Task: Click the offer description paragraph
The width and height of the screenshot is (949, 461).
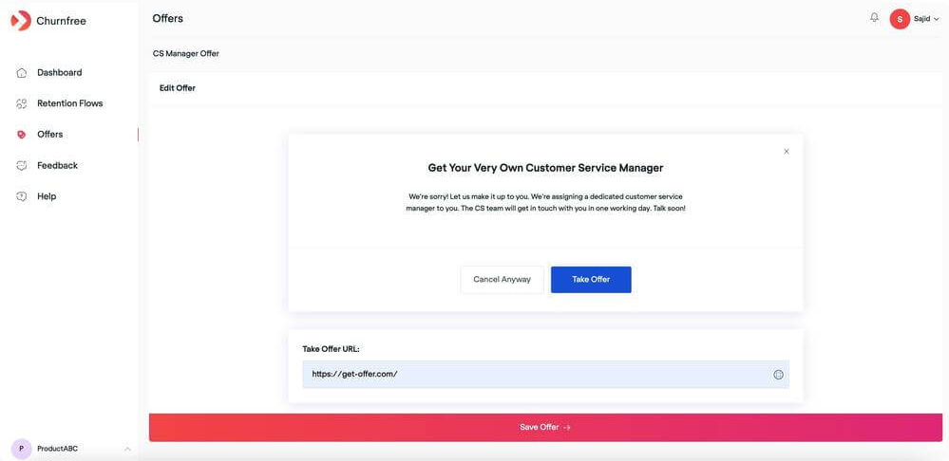Action: tap(545, 202)
